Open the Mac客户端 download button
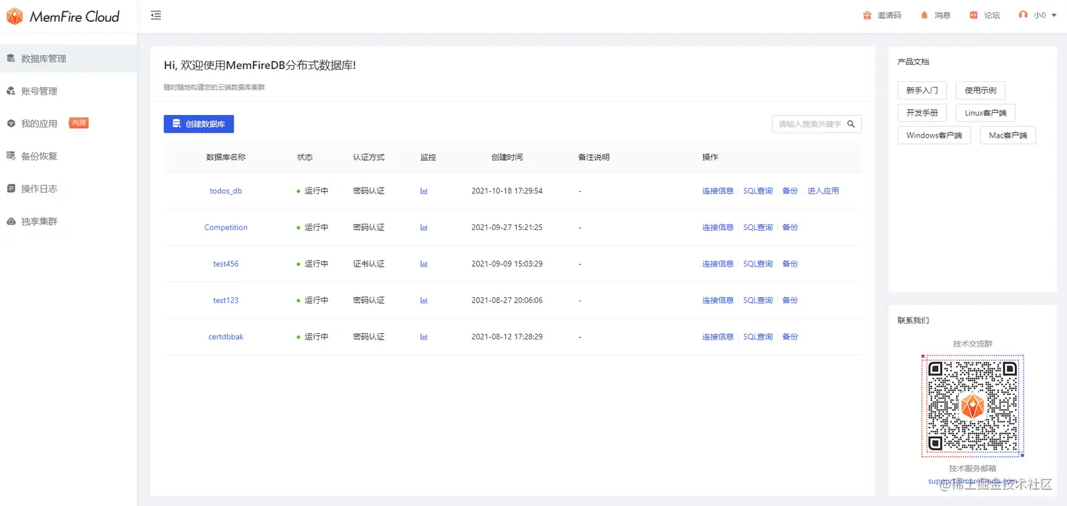Screen dimensions: 1067x506 tap(1008, 135)
